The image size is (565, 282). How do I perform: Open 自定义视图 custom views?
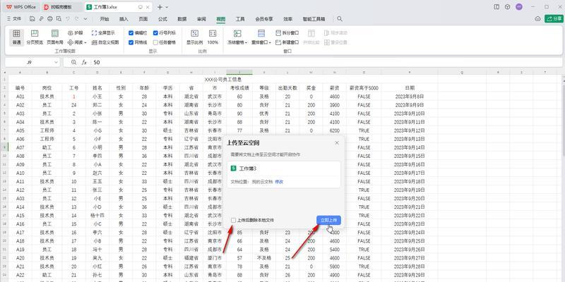pyautogui.click(x=105, y=42)
